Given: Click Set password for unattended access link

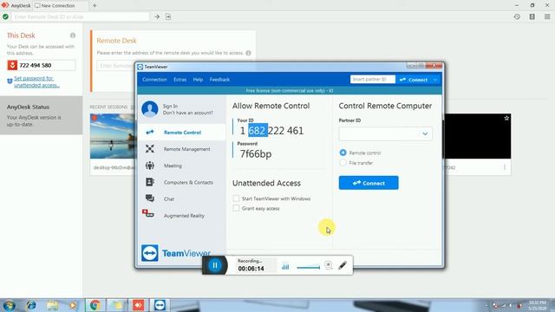Looking at the screenshot, I should (36, 81).
